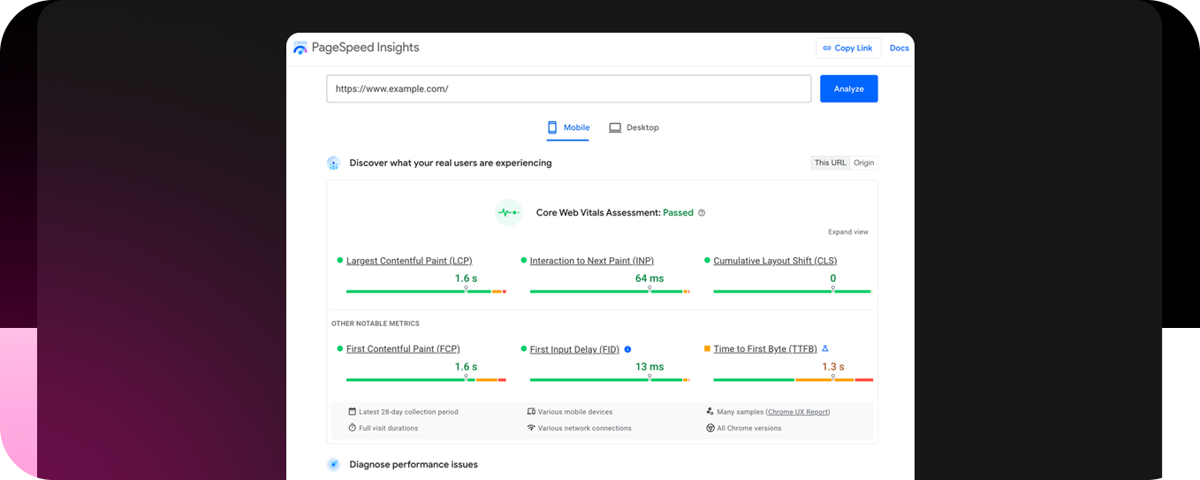Click the Other Notable Metrics label
The image size is (1200, 480).
[x=376, y=324]
